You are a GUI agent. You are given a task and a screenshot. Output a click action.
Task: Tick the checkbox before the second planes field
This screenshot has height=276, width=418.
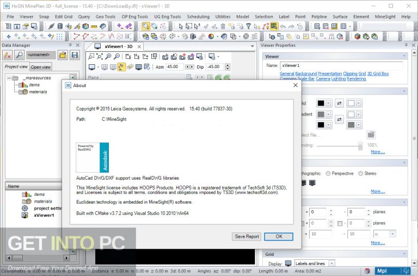(340, 223)
